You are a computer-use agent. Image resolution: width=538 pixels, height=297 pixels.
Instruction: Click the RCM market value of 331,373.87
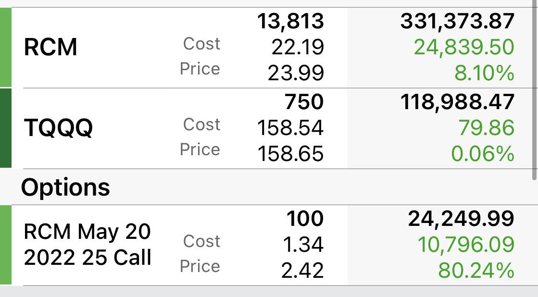(x=457, y=21)
